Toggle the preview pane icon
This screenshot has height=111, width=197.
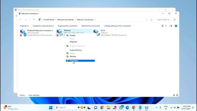point(171,26)
